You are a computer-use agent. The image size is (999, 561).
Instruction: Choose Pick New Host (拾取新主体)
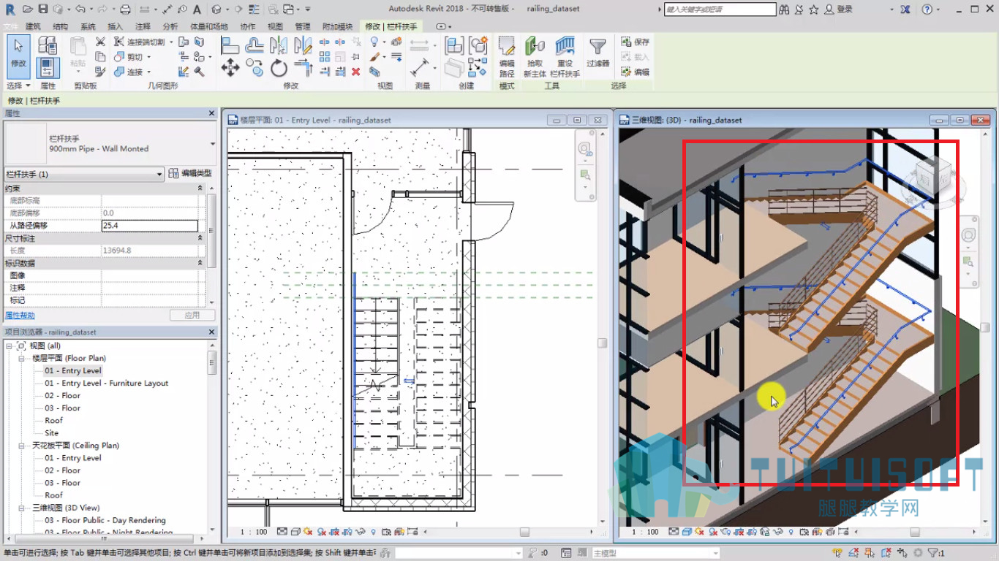[535, 57]
